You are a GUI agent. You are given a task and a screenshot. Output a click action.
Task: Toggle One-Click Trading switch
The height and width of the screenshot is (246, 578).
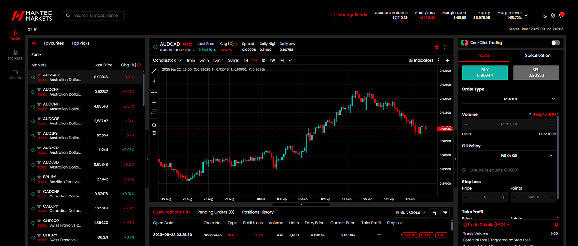(x=556, y=43)
